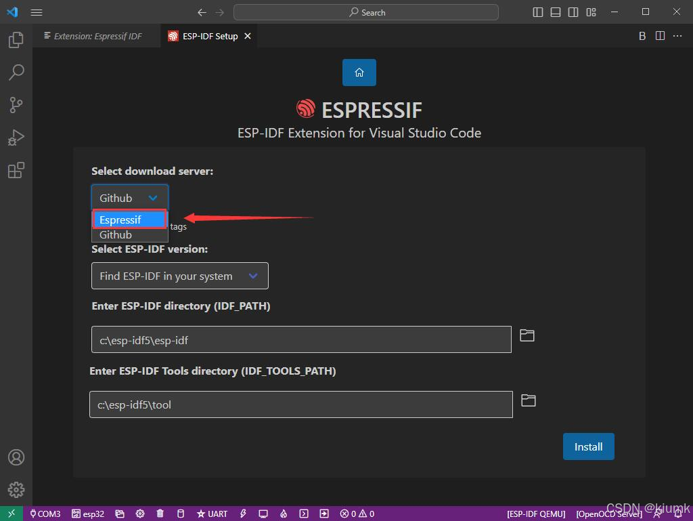The height and width of the screenshot is (521, 693).
Task: Click ESP-IDF QEMU status bar item
Action: (x=536, y=514)
